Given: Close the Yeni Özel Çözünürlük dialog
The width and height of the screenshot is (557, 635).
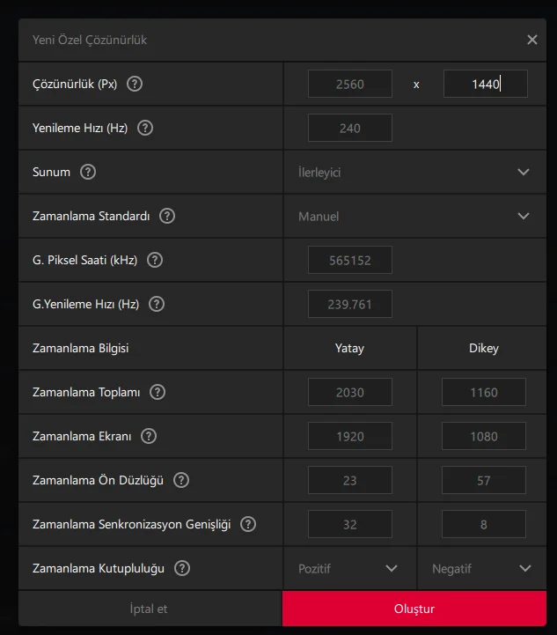Looking at the screenshot, I should 532,40.
